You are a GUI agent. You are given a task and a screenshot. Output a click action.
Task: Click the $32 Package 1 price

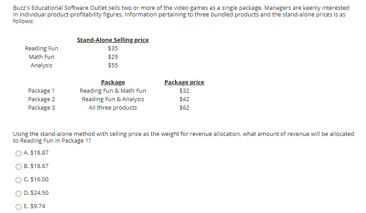[x=184, y=90]
